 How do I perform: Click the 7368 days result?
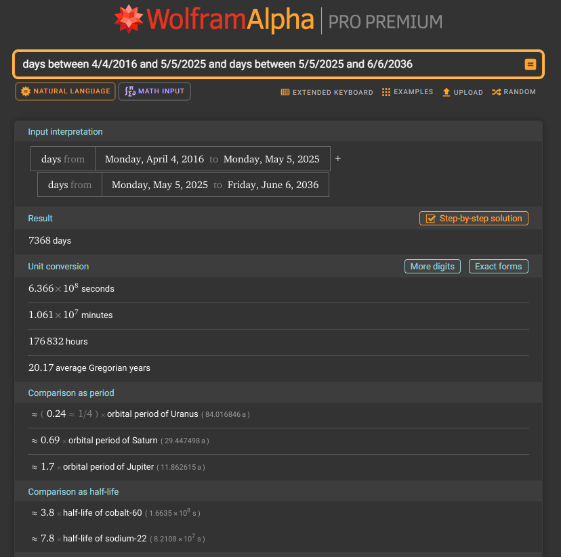pyautogui.click(x=49, y=241)
